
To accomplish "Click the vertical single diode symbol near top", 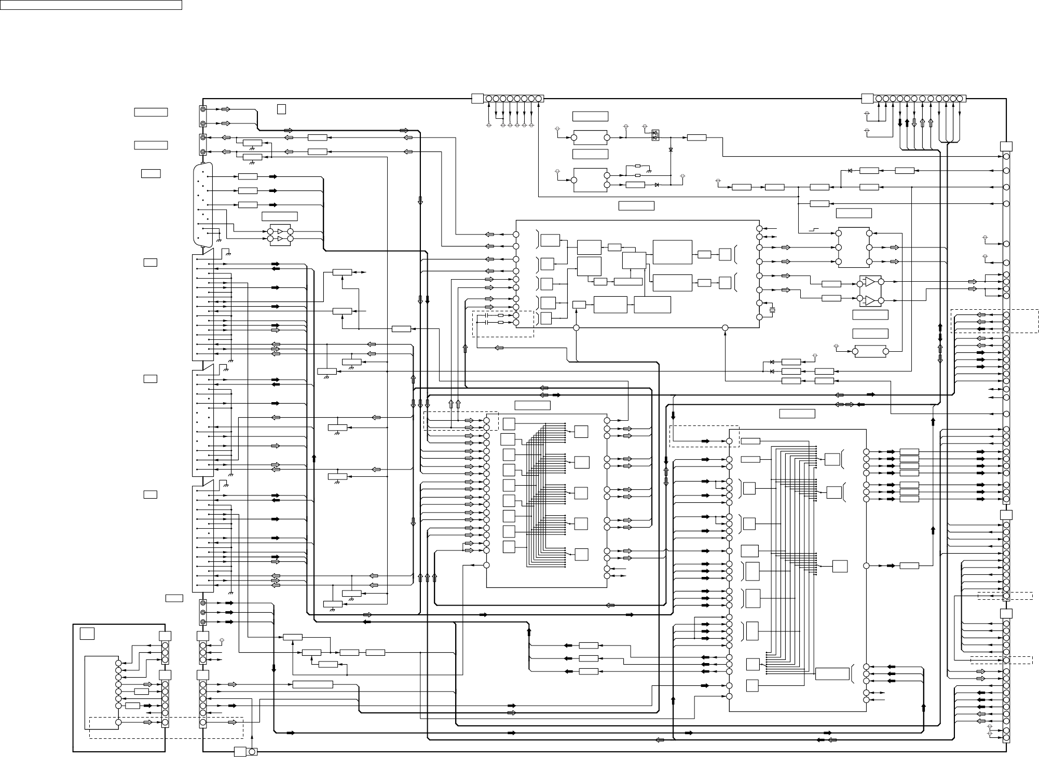I will 671,149.
